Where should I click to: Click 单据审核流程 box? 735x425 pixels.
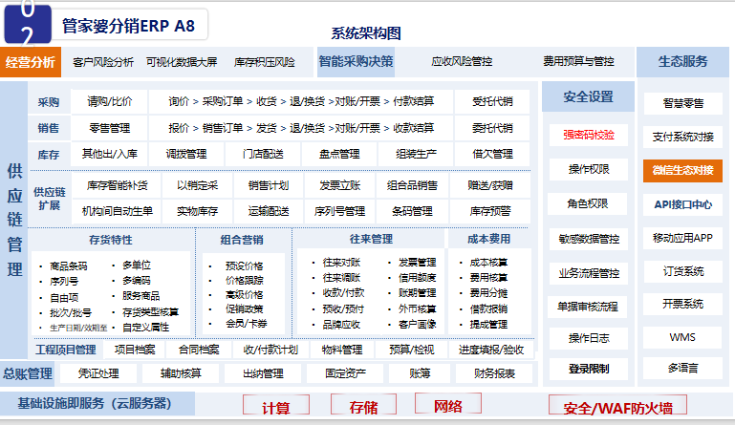(588, 307)
